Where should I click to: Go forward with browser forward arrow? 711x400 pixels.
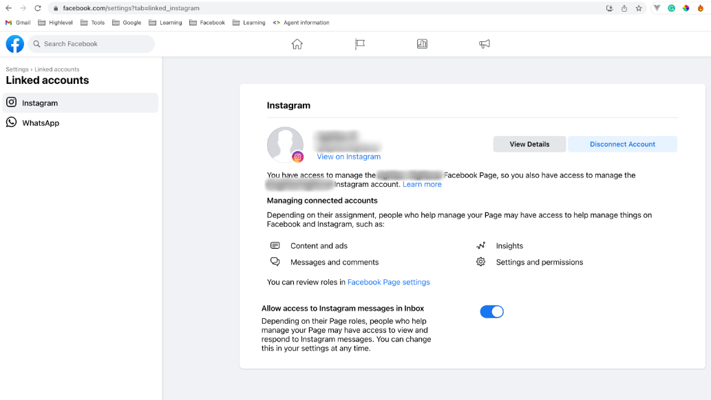[x=23, y=8]
